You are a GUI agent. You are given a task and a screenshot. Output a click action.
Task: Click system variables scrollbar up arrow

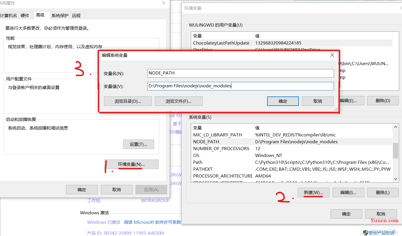(395, 127)
